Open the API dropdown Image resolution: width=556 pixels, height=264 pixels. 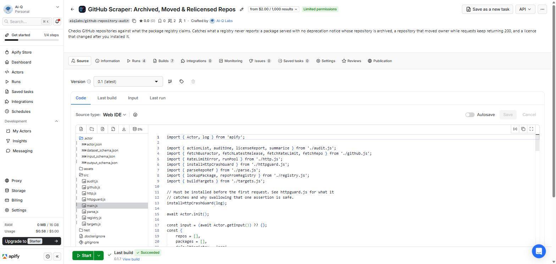(525, 9)
